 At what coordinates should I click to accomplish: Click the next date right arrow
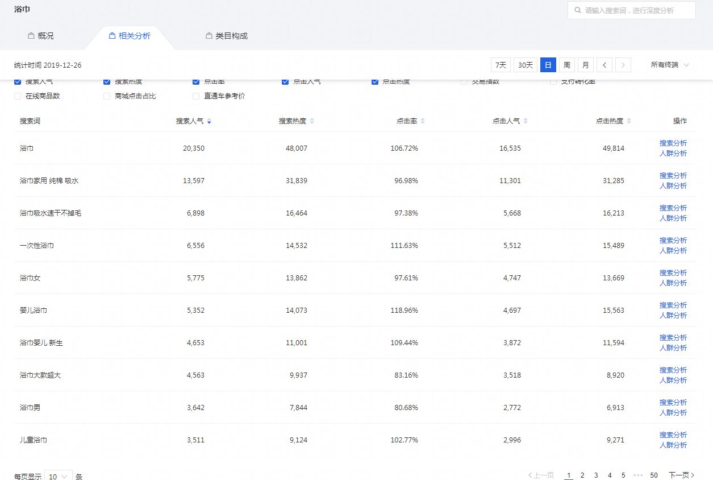tap(623, 65)
